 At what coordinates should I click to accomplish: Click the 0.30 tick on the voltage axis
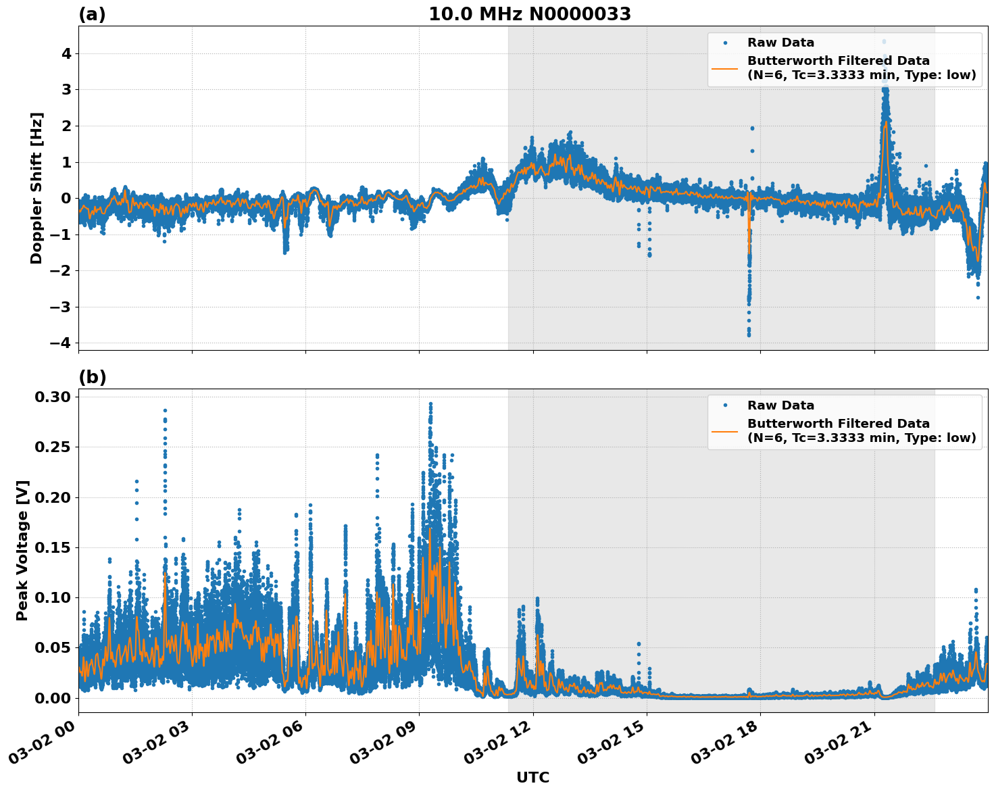(53, 398)
